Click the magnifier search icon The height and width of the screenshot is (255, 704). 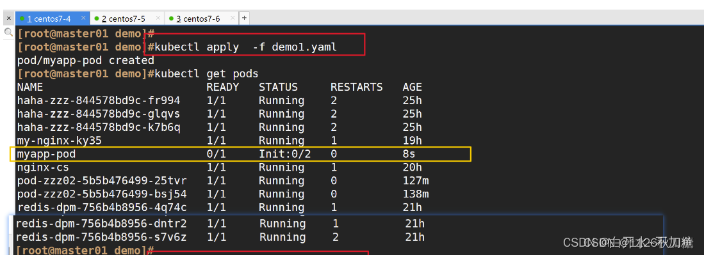[8, 32]
